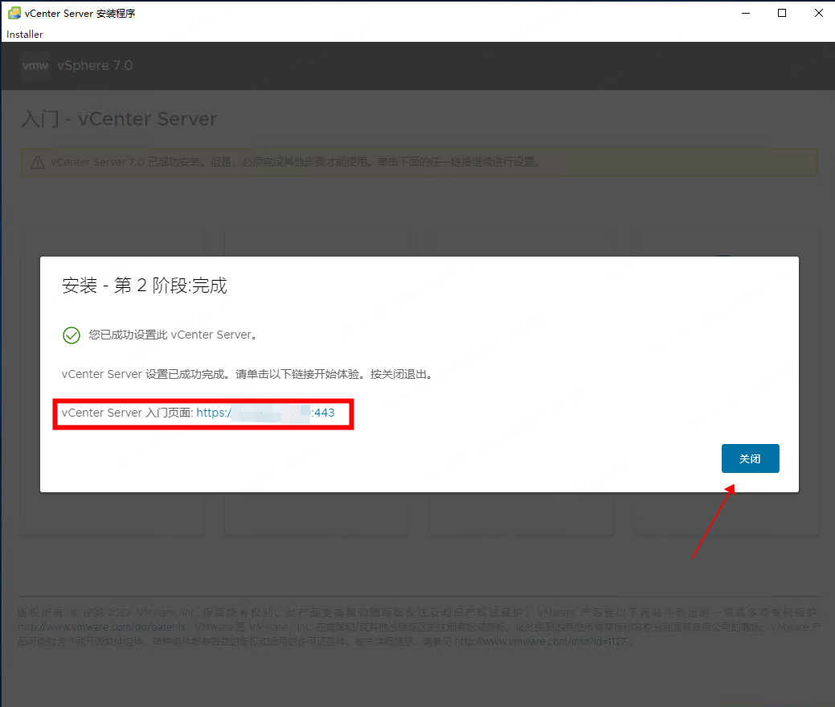Click the 关闭 button in the dialog

pyautogui.click(x=751, y=458)
